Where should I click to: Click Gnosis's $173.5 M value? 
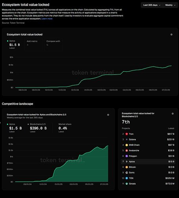170,184
